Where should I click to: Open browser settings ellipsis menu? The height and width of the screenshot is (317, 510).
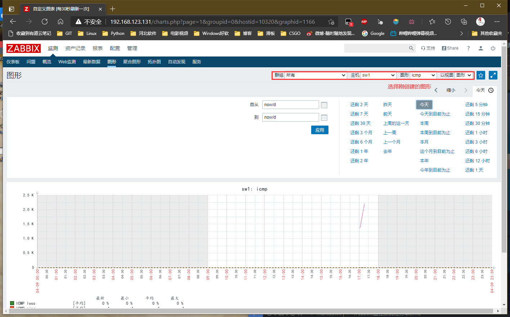point(497,22)
